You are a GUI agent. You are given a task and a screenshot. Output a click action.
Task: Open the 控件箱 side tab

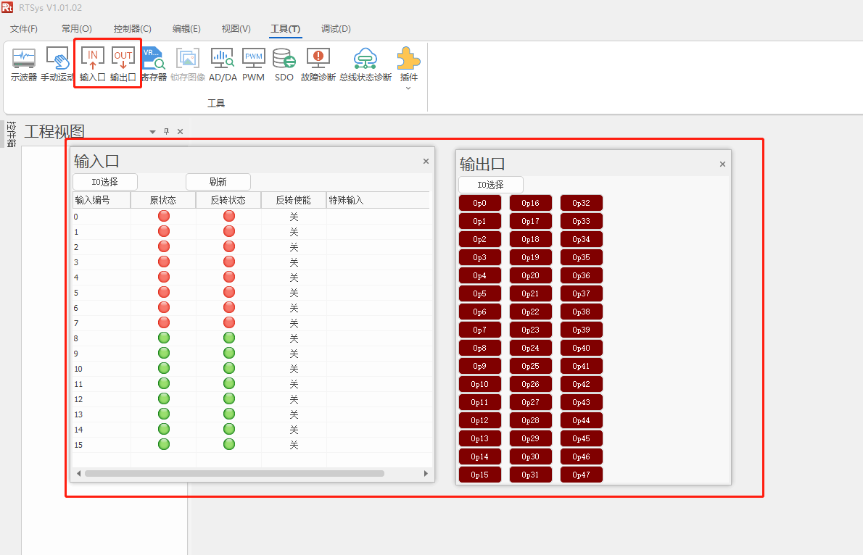[x=11, y=133]
